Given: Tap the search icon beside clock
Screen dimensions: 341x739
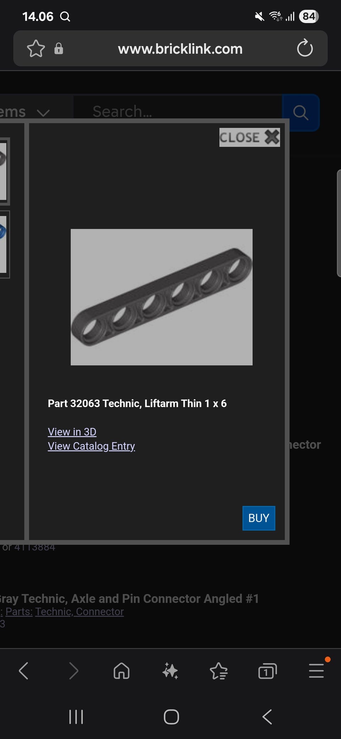Looking at the screenshot, I should [65, 16].
